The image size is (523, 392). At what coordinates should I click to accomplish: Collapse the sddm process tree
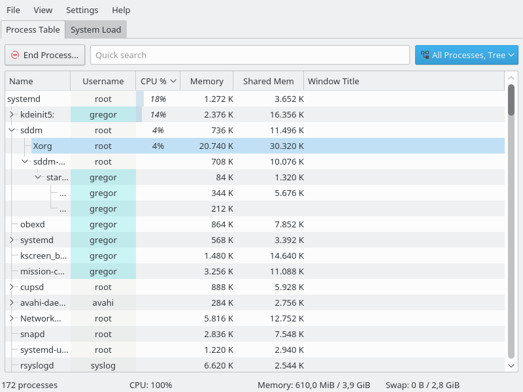(x=12, y=130)
